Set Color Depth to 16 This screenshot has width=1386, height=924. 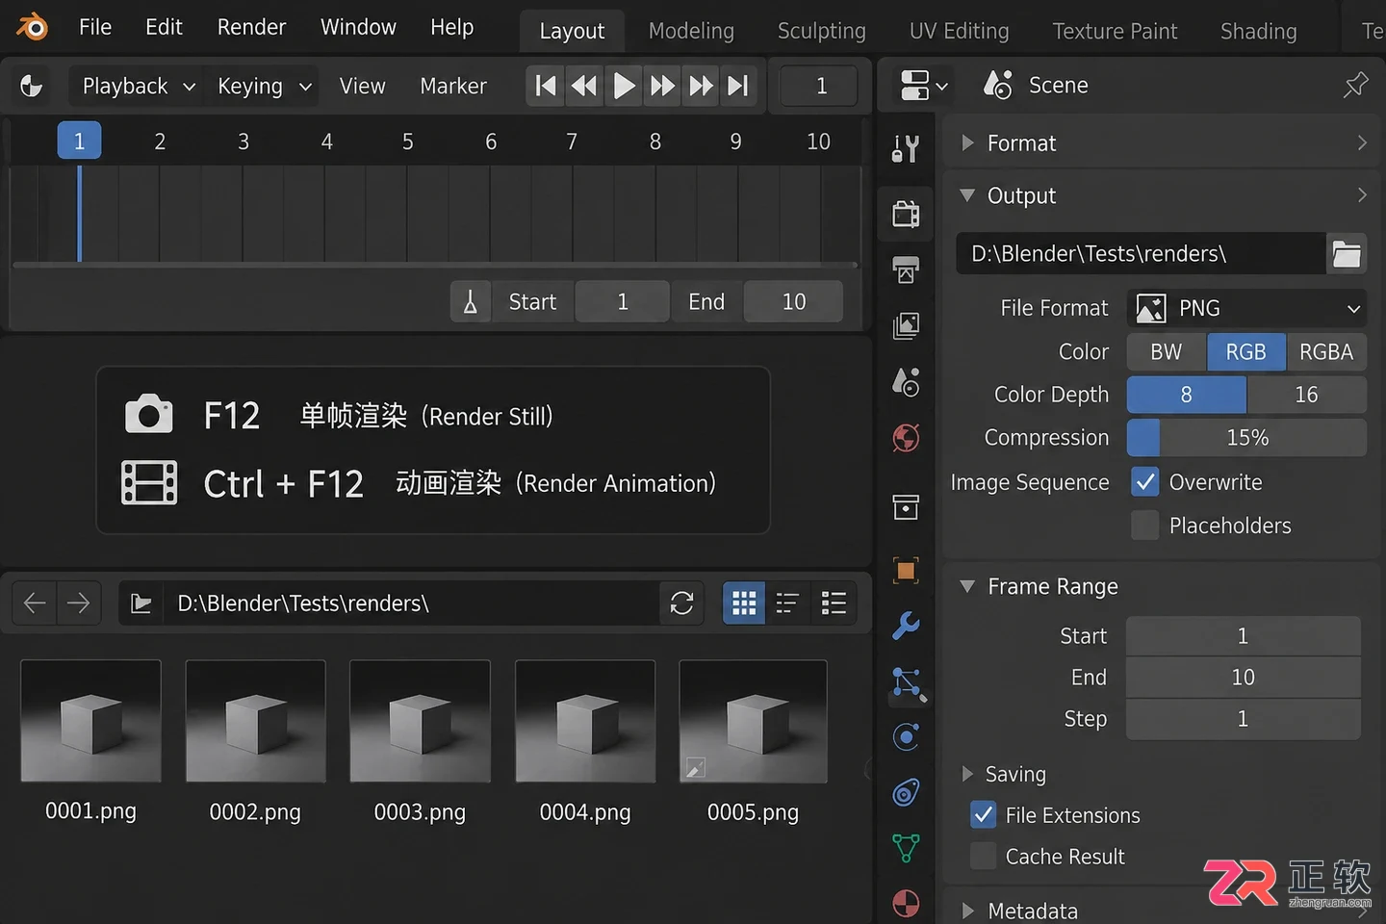point(1307,395)
